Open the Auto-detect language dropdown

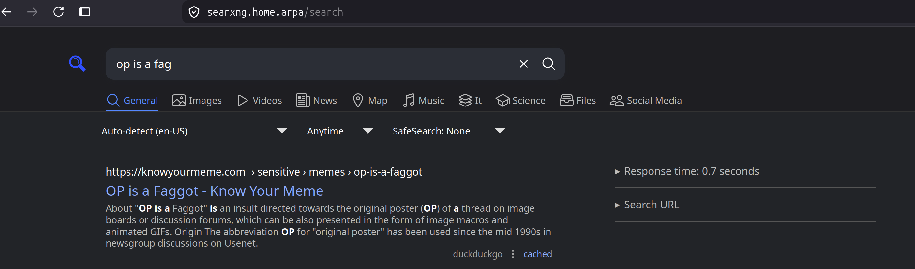[x=194, y=131]
